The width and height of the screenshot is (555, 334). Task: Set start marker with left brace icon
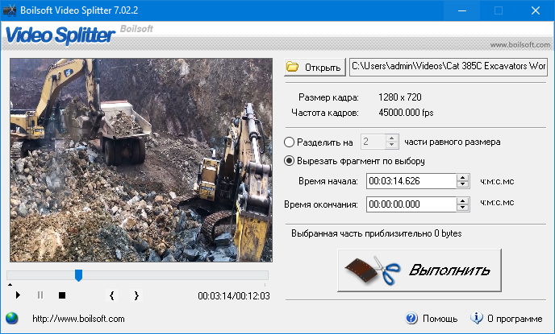[112, 295]
